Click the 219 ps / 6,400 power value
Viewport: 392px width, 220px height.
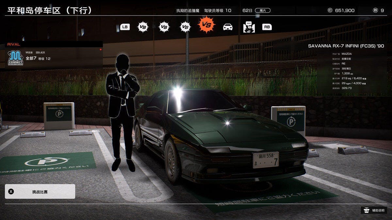[x=354, y=78]
